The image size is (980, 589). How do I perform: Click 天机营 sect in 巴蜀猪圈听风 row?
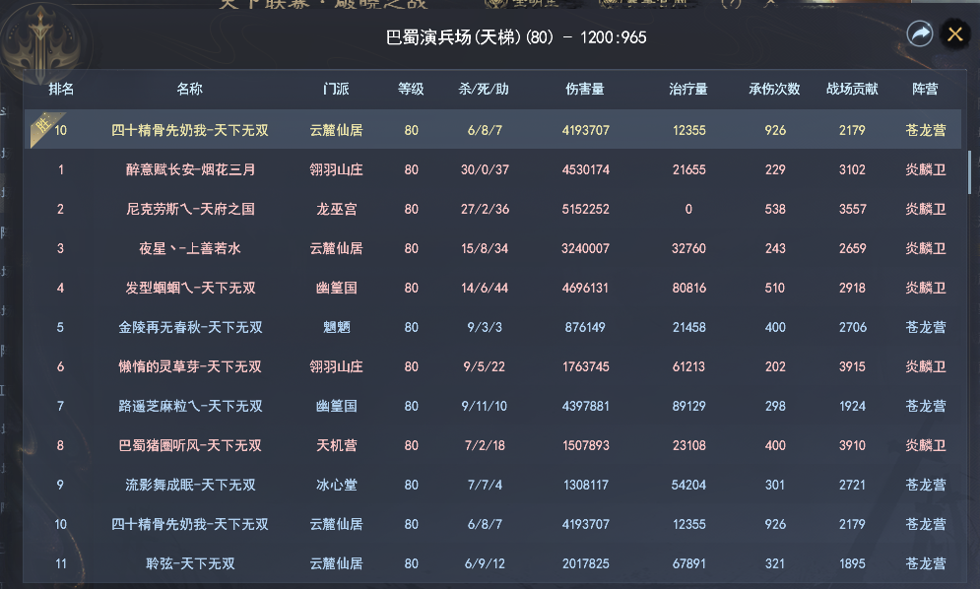[x=336, y=445]
